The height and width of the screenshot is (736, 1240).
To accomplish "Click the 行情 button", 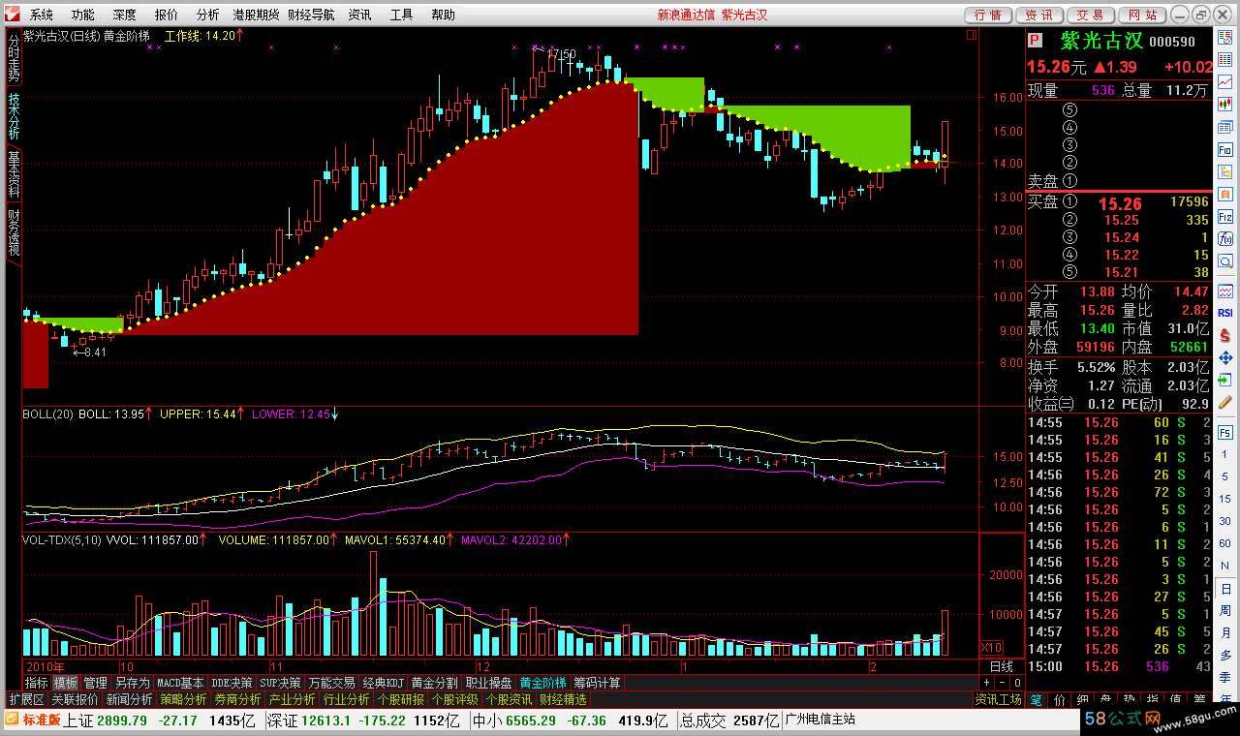I will (x=988, y=15).
